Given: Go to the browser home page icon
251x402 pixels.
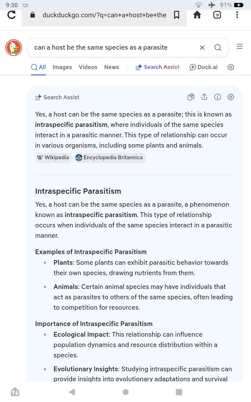Looking at the screenshot, I should click(x=197, y=15).
